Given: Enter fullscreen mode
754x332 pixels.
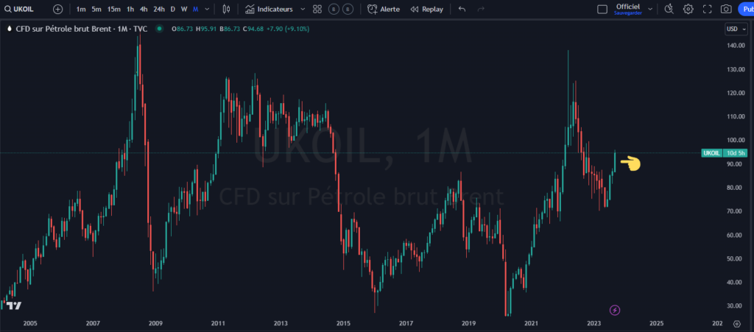Looking at the screenshot, I should pos(708,9).
